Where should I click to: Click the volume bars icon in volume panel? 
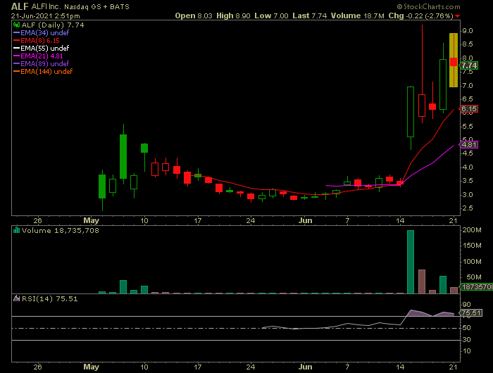(16, 230)
